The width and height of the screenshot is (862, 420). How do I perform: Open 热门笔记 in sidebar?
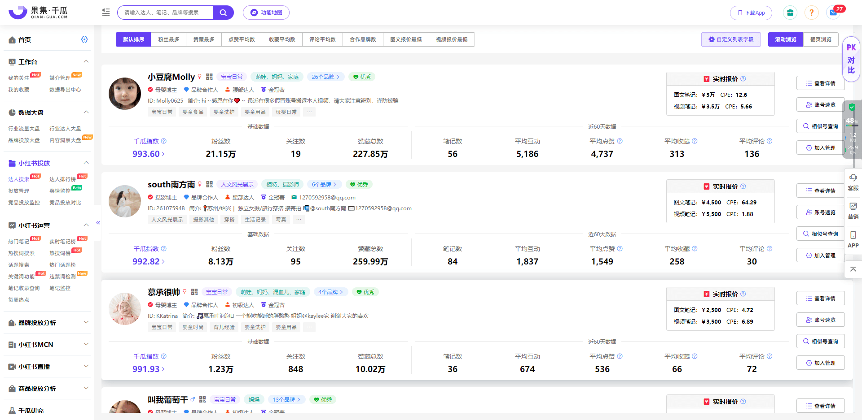[x=18, y=242]
